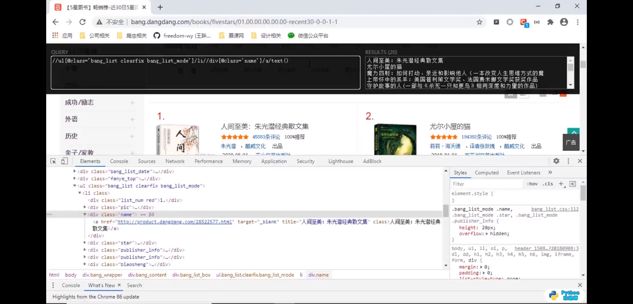Collapse the ul bang_list element node

pos(74,186)
